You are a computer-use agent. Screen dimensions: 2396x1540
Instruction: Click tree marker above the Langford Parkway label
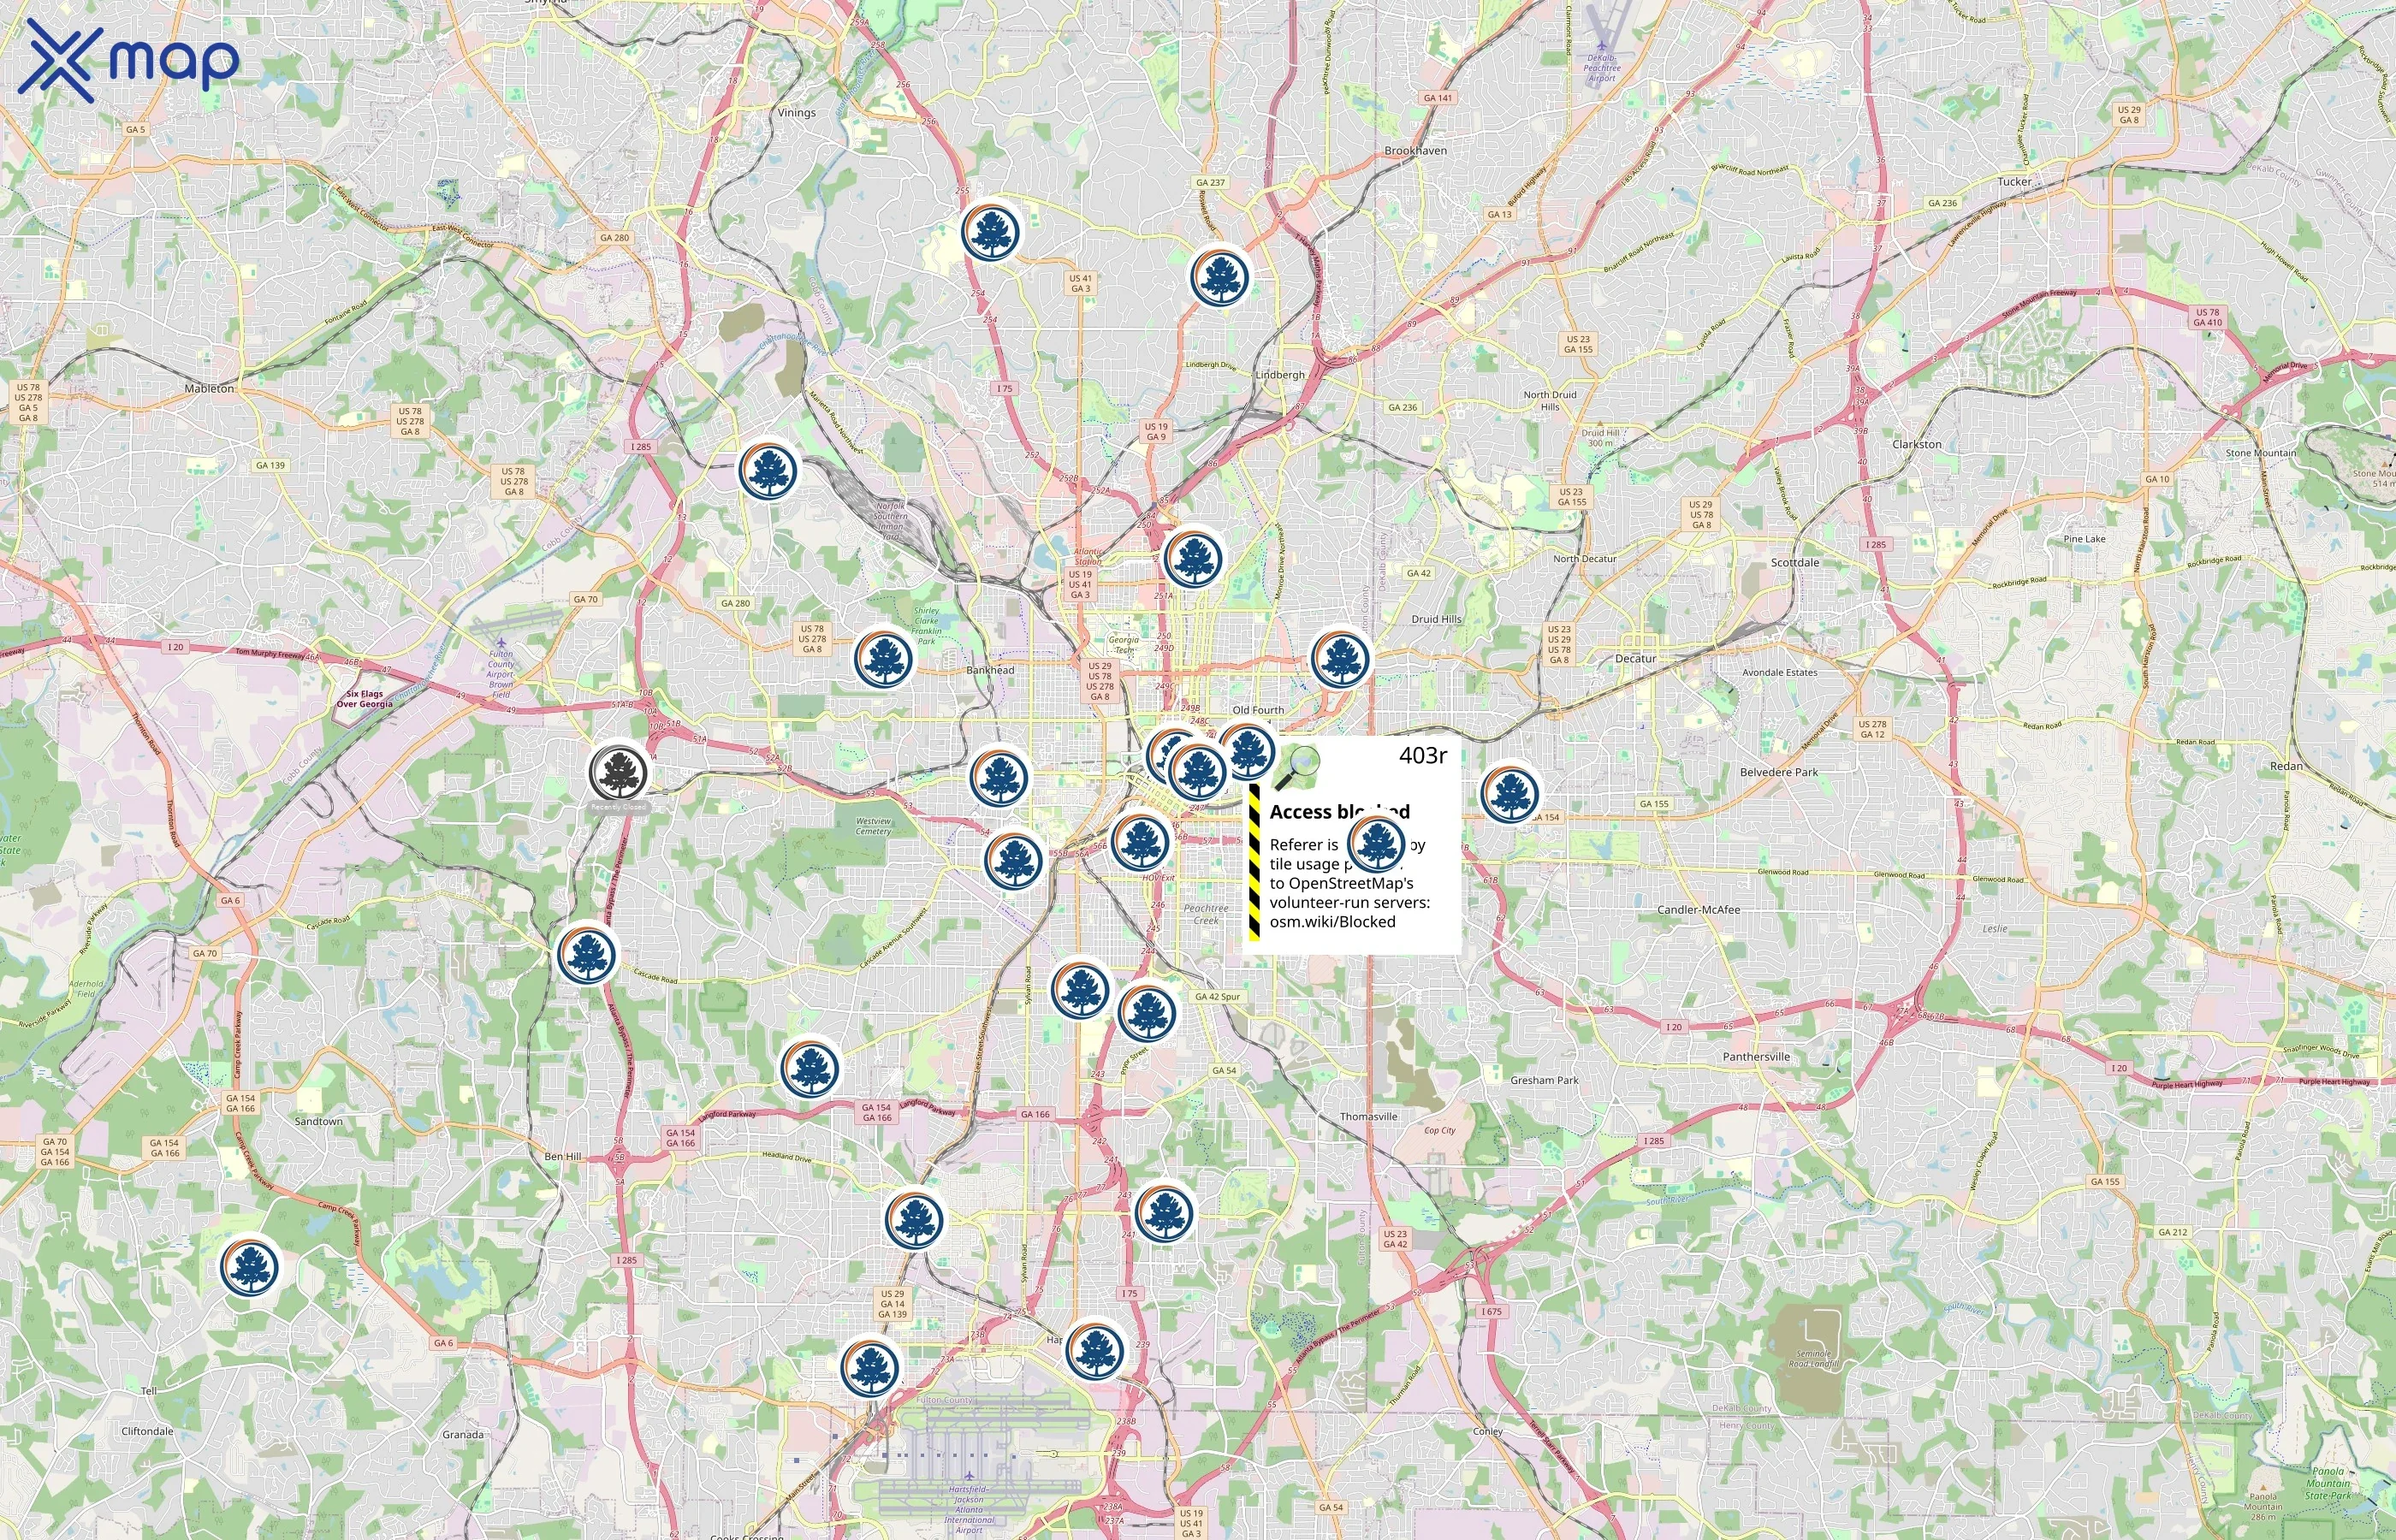pos(809,1069)
